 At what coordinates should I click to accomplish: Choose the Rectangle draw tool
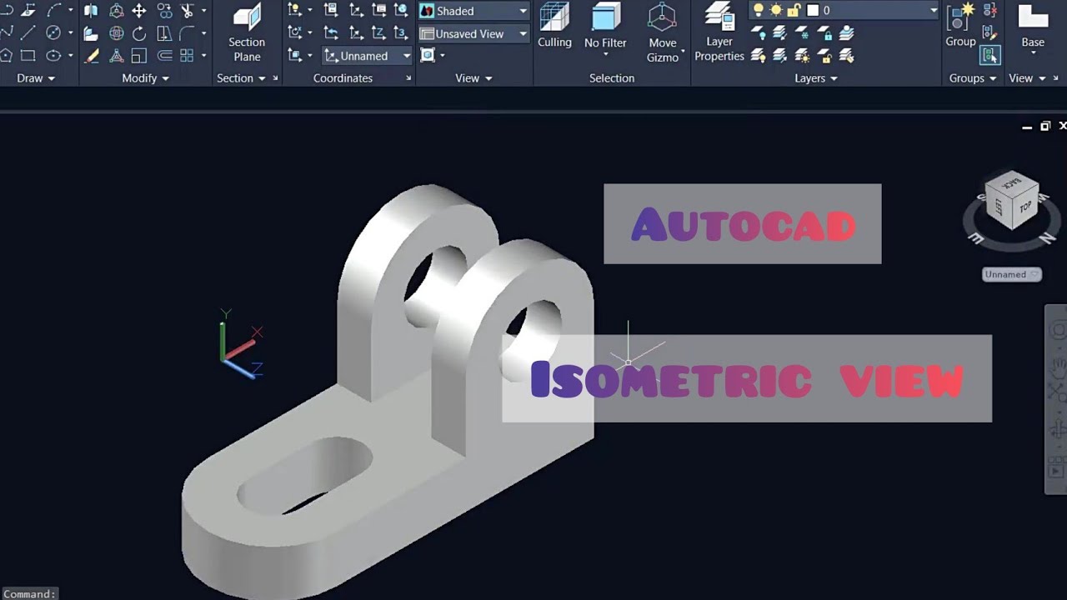pyautogui.click(x=28, y=56)
